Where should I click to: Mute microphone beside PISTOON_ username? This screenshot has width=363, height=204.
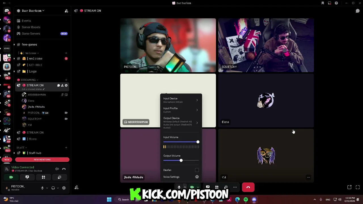[x=42, y=188]
